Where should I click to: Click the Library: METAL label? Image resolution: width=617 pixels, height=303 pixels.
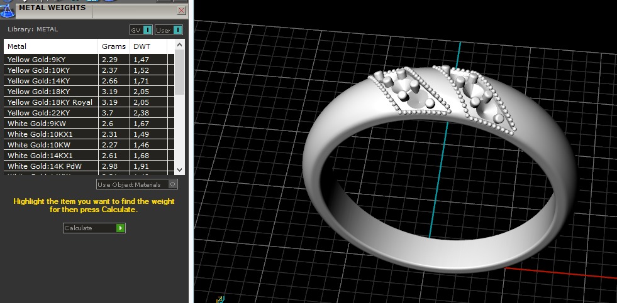33,29
